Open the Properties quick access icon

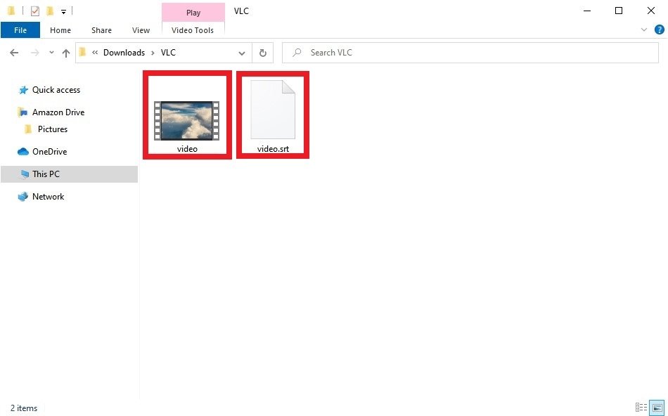pos(35,11)
